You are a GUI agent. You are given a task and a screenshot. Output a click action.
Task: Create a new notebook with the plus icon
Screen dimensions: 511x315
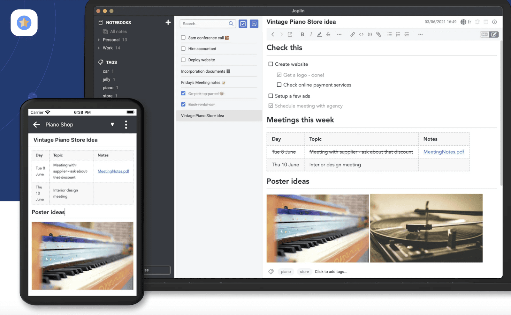pyautogui.click(x=168, y=22)
